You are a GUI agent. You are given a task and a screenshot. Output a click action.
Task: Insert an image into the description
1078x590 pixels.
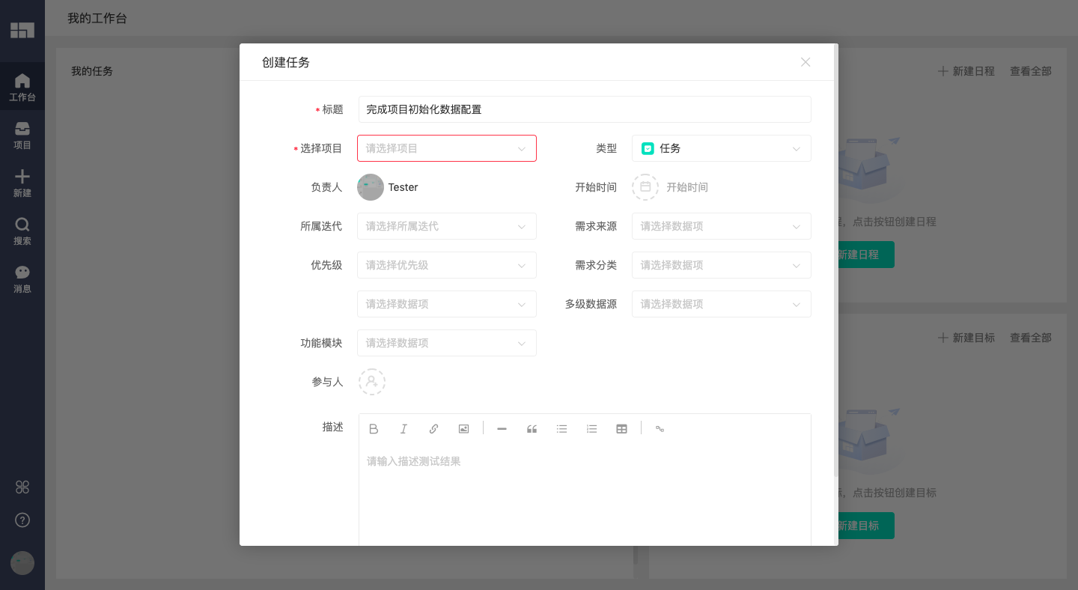pos(463,429)
